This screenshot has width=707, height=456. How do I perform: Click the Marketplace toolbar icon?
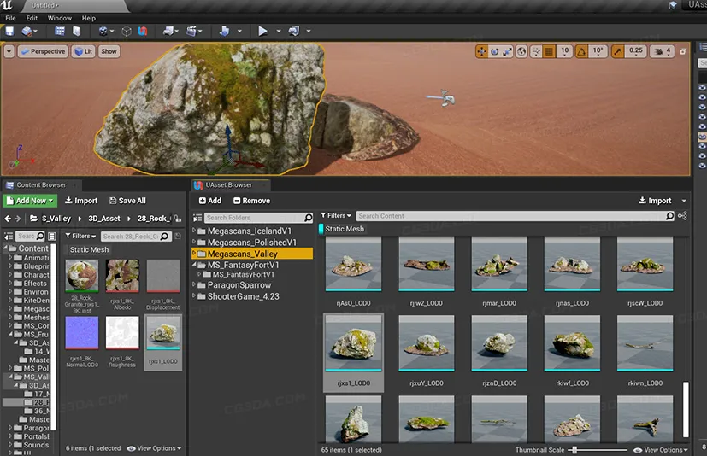(77, 31)
